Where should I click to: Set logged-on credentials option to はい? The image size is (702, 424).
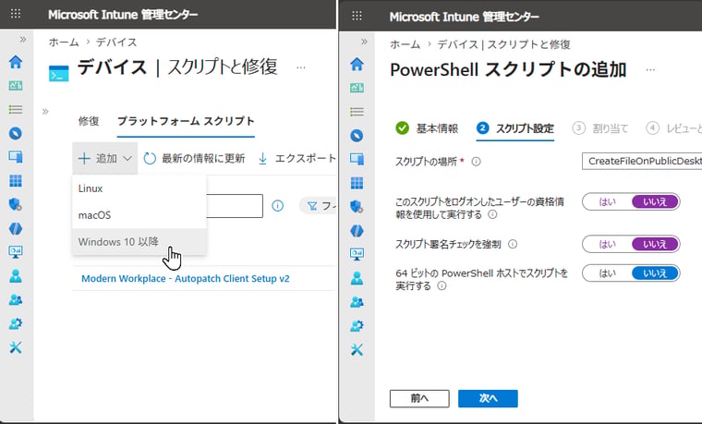coord(607,202)
